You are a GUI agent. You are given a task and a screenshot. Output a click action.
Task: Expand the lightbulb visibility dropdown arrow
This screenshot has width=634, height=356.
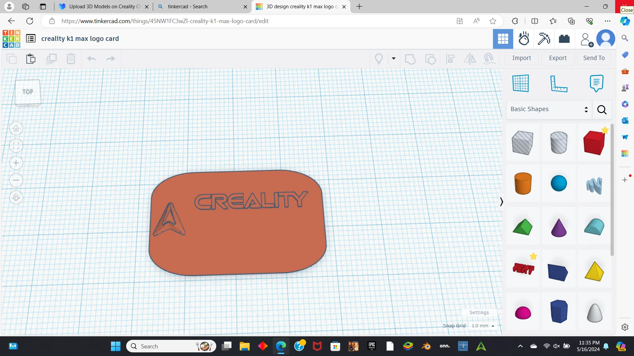[x=394, y=59]
